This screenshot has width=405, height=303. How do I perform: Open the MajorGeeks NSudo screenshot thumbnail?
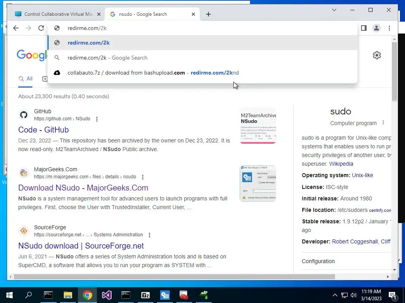[258, 183]
